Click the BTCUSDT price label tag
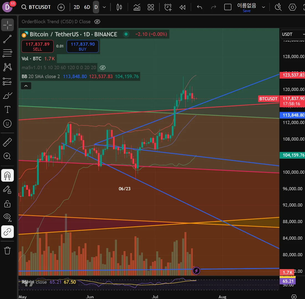The image size is (305, 299). pyautogui.click(x=268, y=99)
